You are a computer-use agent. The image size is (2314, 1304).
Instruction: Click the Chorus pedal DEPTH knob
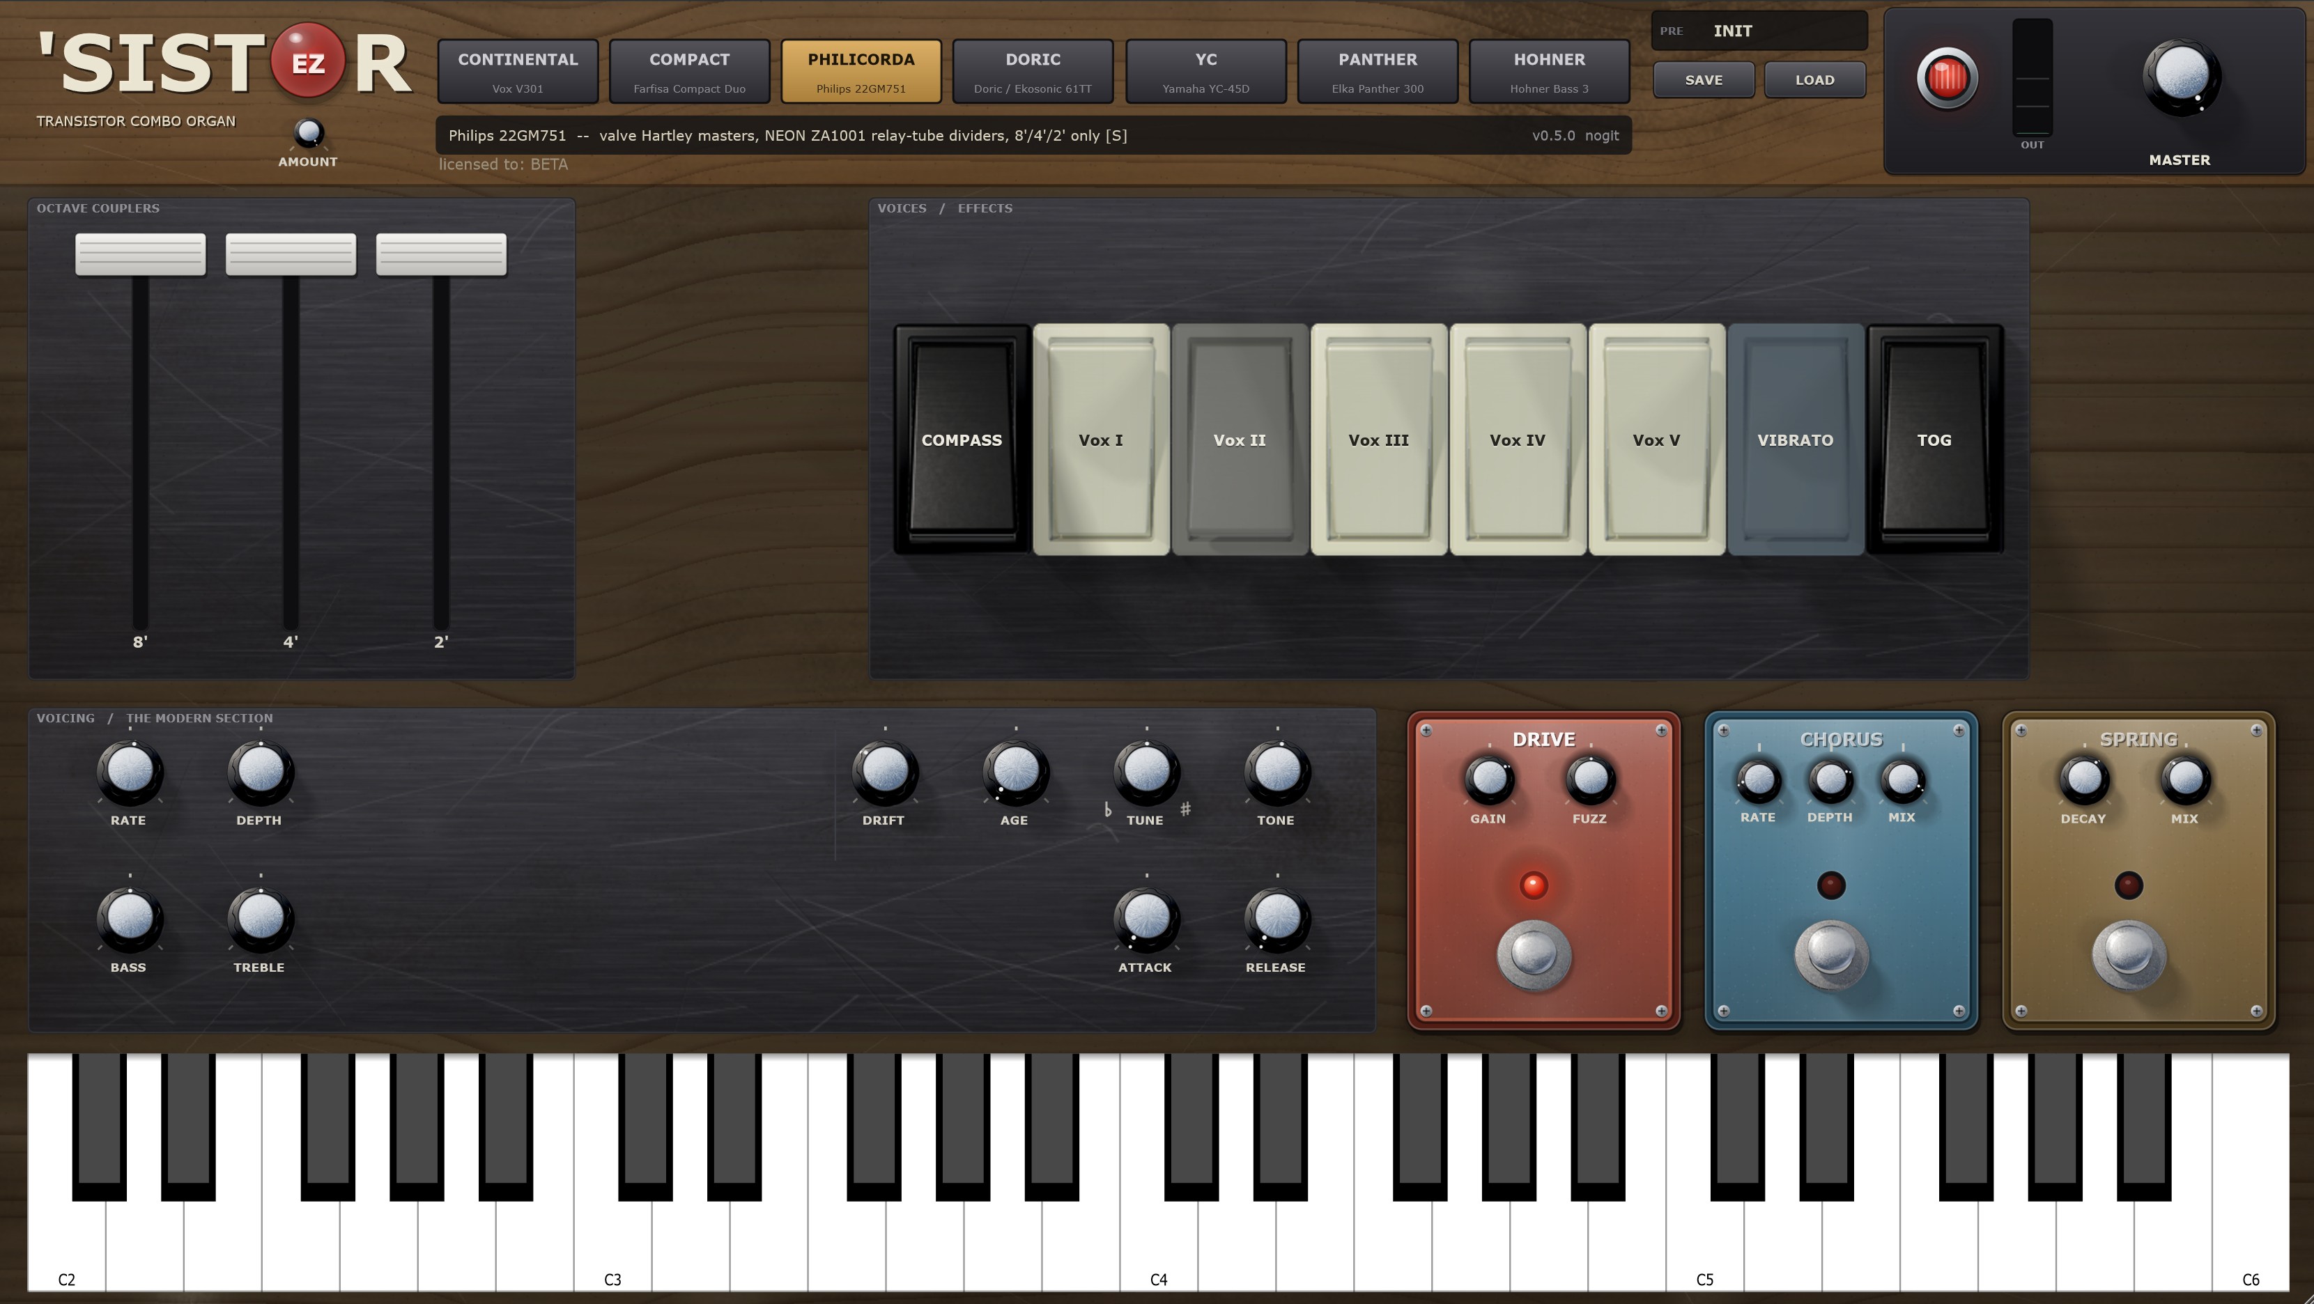point(1830,779)
